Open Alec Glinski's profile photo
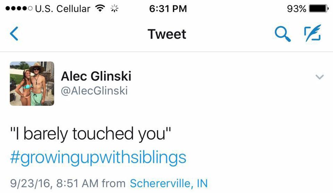This screenshot has width=333, height=193. pos(32,84)
